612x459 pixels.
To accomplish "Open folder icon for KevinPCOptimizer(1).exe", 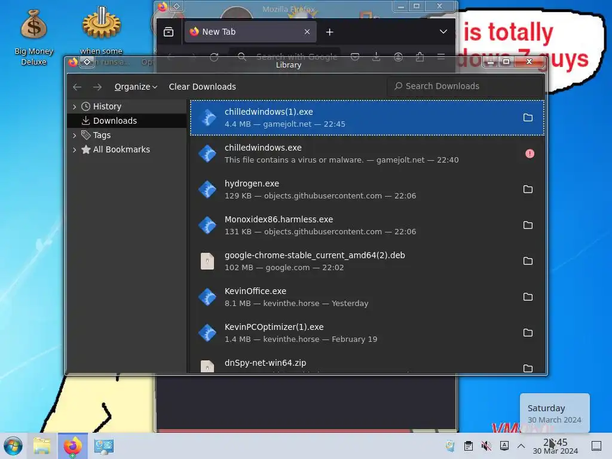I will tap(528, 333).
